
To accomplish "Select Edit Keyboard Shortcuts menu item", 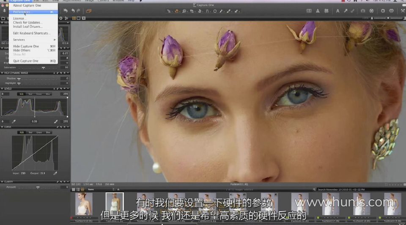I will point(31,33).
